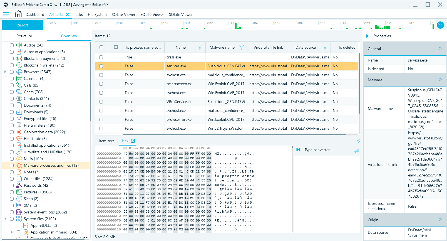Open the File System tab
The width and height of the screenshot is (447, 241).
[x=97, y=14]
